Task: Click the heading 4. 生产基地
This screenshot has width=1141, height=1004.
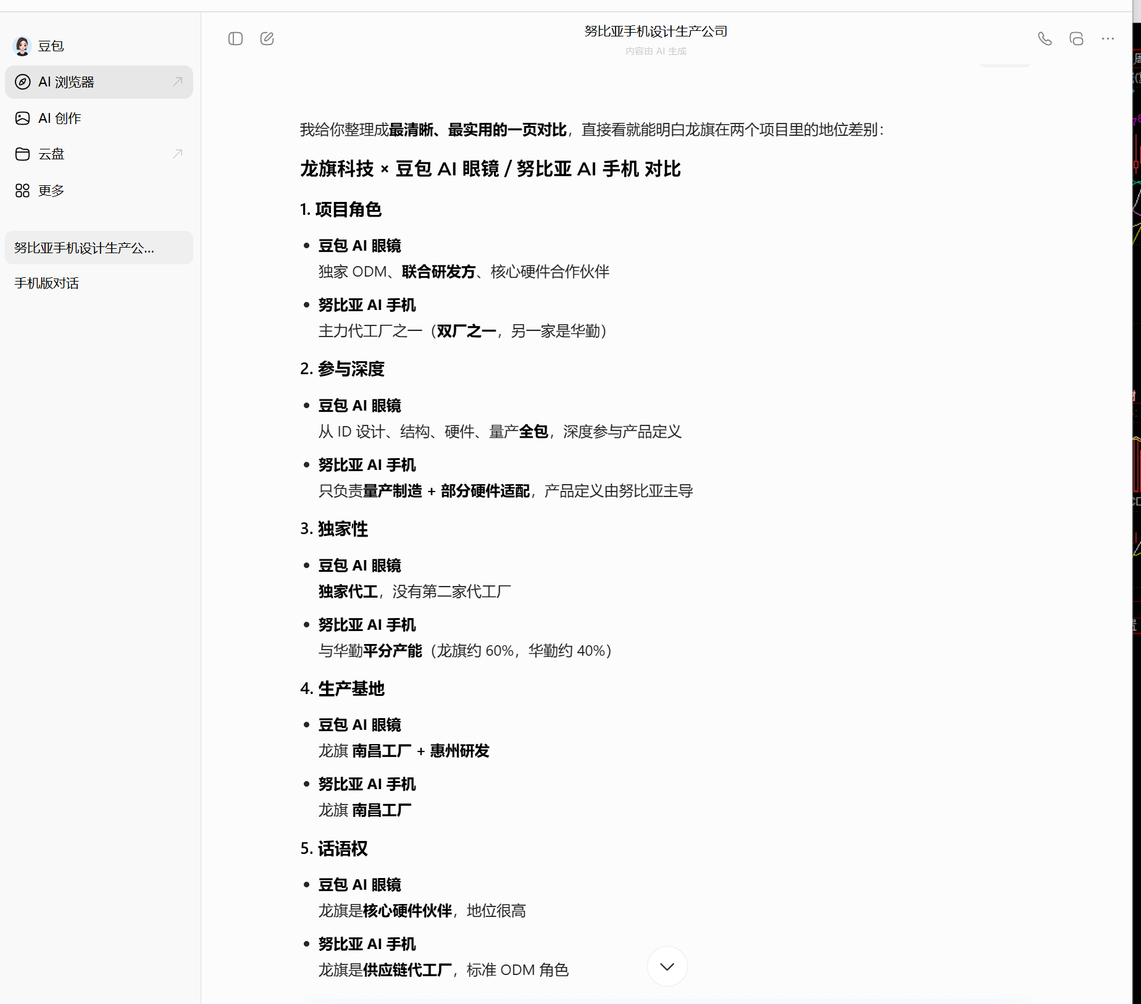Action: [342, 689]
